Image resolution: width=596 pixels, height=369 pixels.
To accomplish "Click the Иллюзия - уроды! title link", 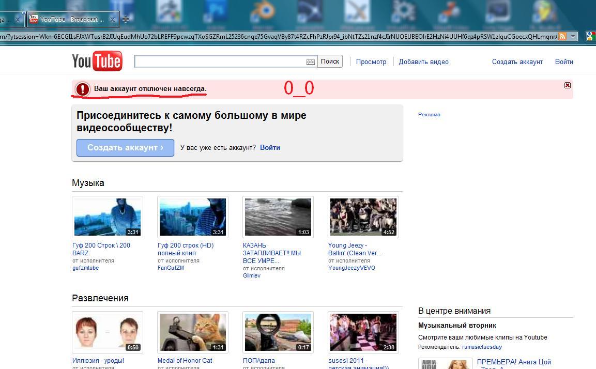I will [98, 361].
